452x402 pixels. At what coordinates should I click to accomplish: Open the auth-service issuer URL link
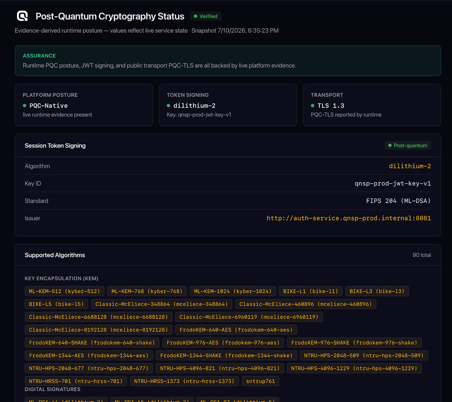coord(349,218)
